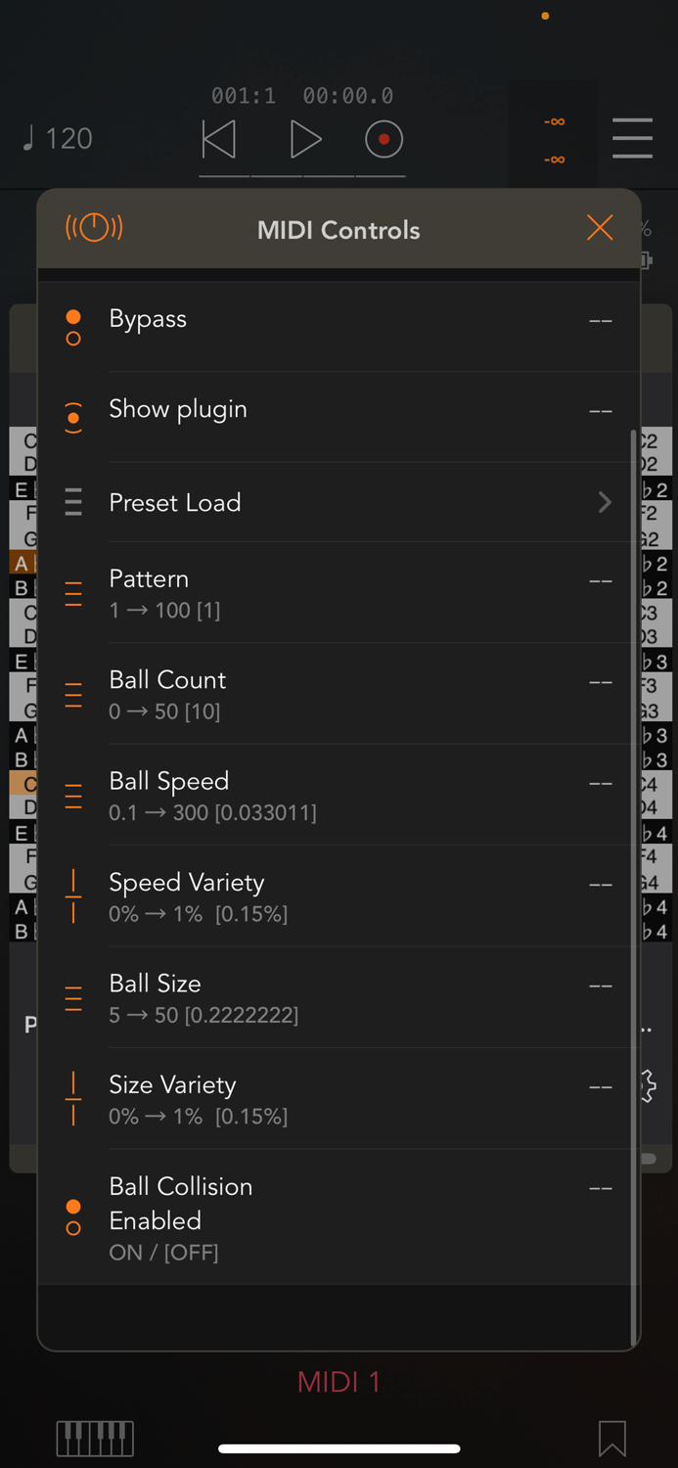Viewport: 678px width, 1468px height.
Task: Open the ellipsis more options control
Action: click(646, 1028)
